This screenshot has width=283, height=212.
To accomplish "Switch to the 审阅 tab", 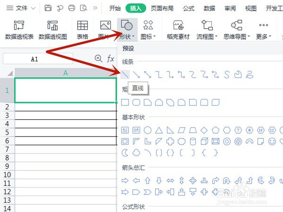I will 230,8.
